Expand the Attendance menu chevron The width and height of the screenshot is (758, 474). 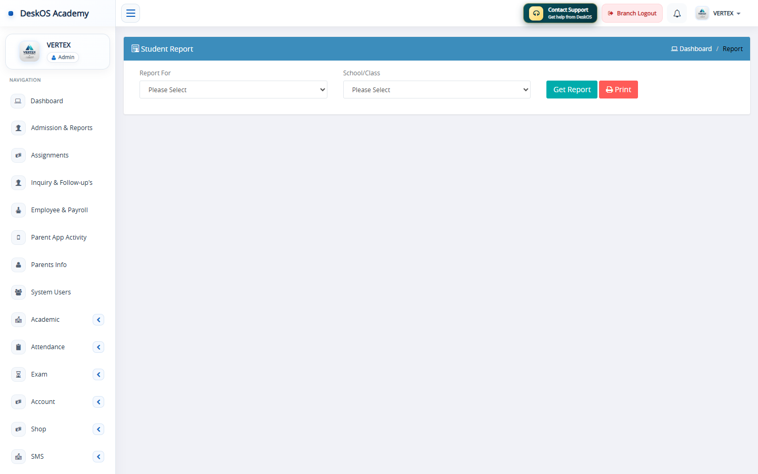point(98,347)
